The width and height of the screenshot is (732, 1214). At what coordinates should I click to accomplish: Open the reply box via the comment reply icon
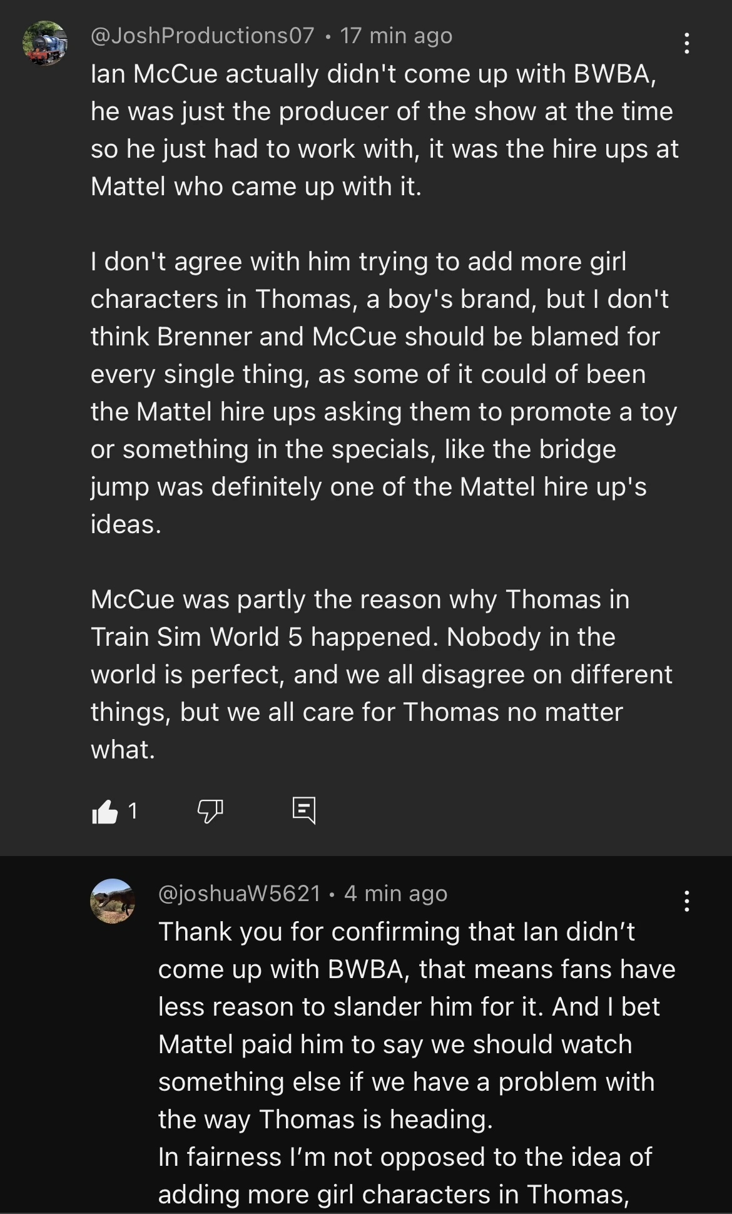tap(305, 810)
